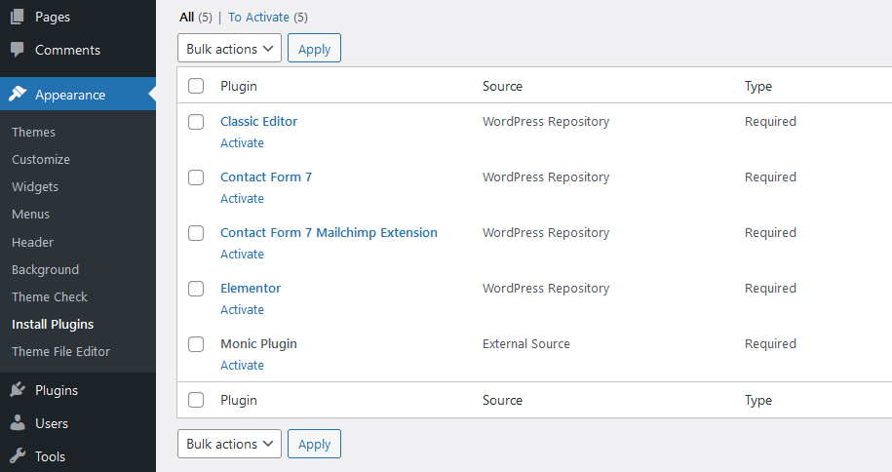Open the Header submenu item

click(x=32, y=242)
